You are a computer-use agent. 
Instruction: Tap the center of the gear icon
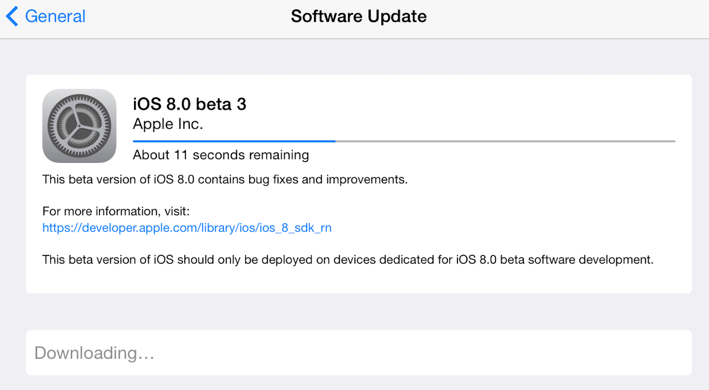[x=79, y=126]
